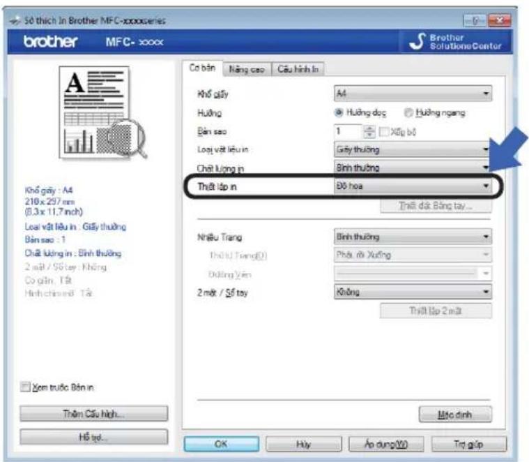Open the Brother Solutions Center link
Image resolution: width=529 pixels, height=462 pixels.
click(455, 42)
